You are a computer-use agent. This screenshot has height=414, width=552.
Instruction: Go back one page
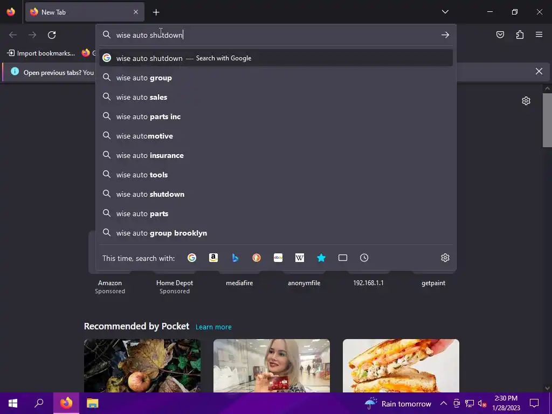click(x=13, y=35)
